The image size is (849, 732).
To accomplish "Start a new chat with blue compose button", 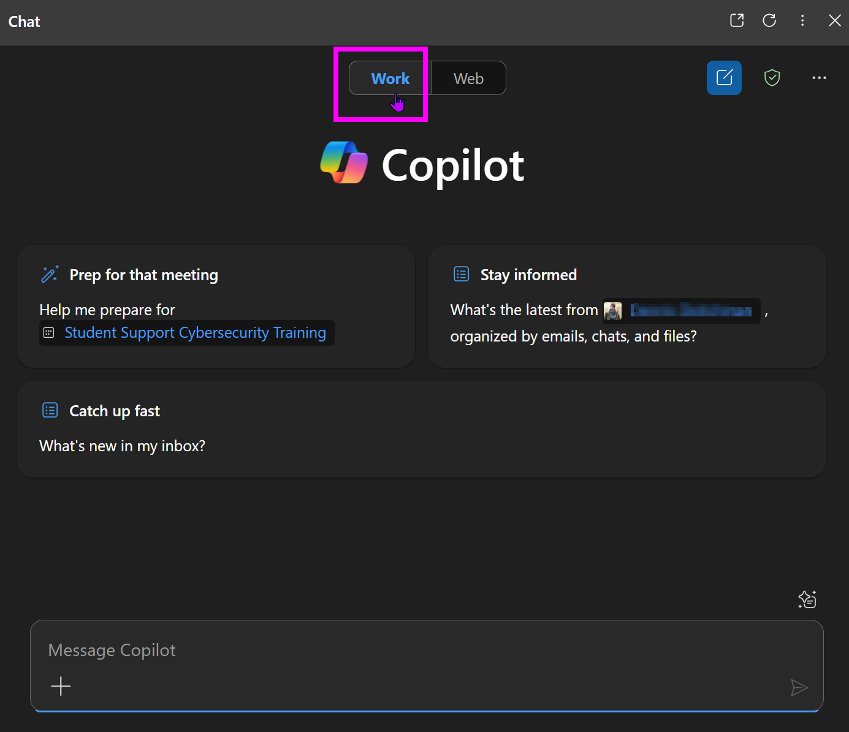I will (724, 78).
